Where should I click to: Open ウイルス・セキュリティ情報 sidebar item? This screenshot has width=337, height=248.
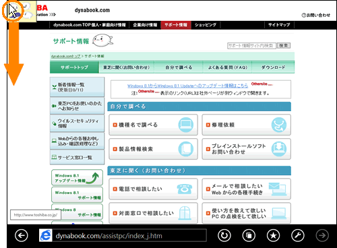[x=77, y=123]
